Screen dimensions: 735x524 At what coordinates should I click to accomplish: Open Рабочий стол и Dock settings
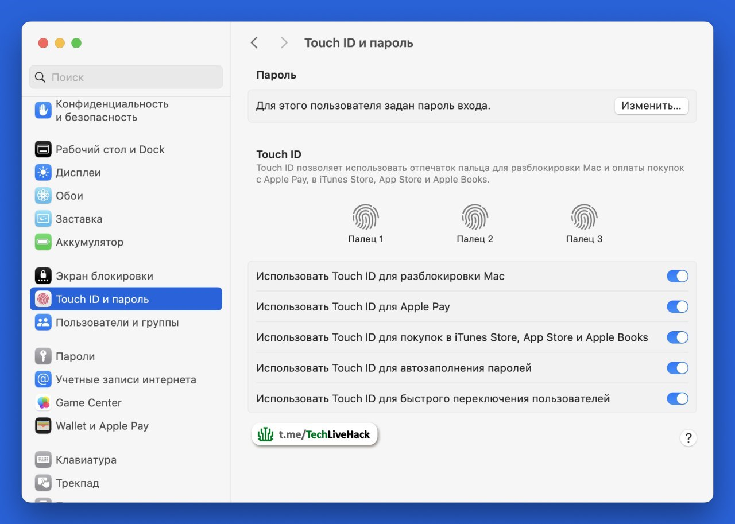[126, 149]
